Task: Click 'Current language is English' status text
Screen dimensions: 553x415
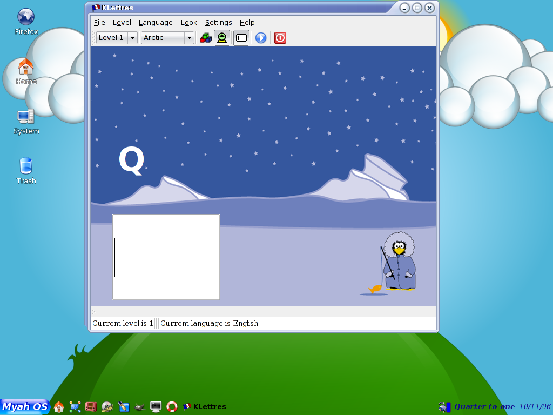Action: (209, 323)
